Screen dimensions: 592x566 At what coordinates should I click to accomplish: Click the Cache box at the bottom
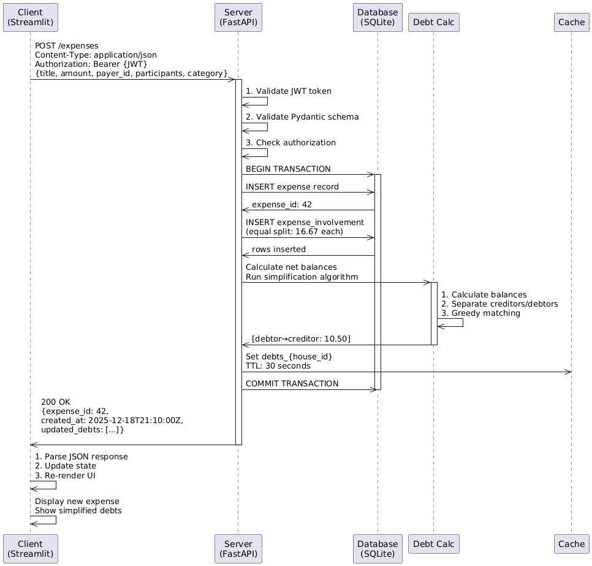coord(571,544)
